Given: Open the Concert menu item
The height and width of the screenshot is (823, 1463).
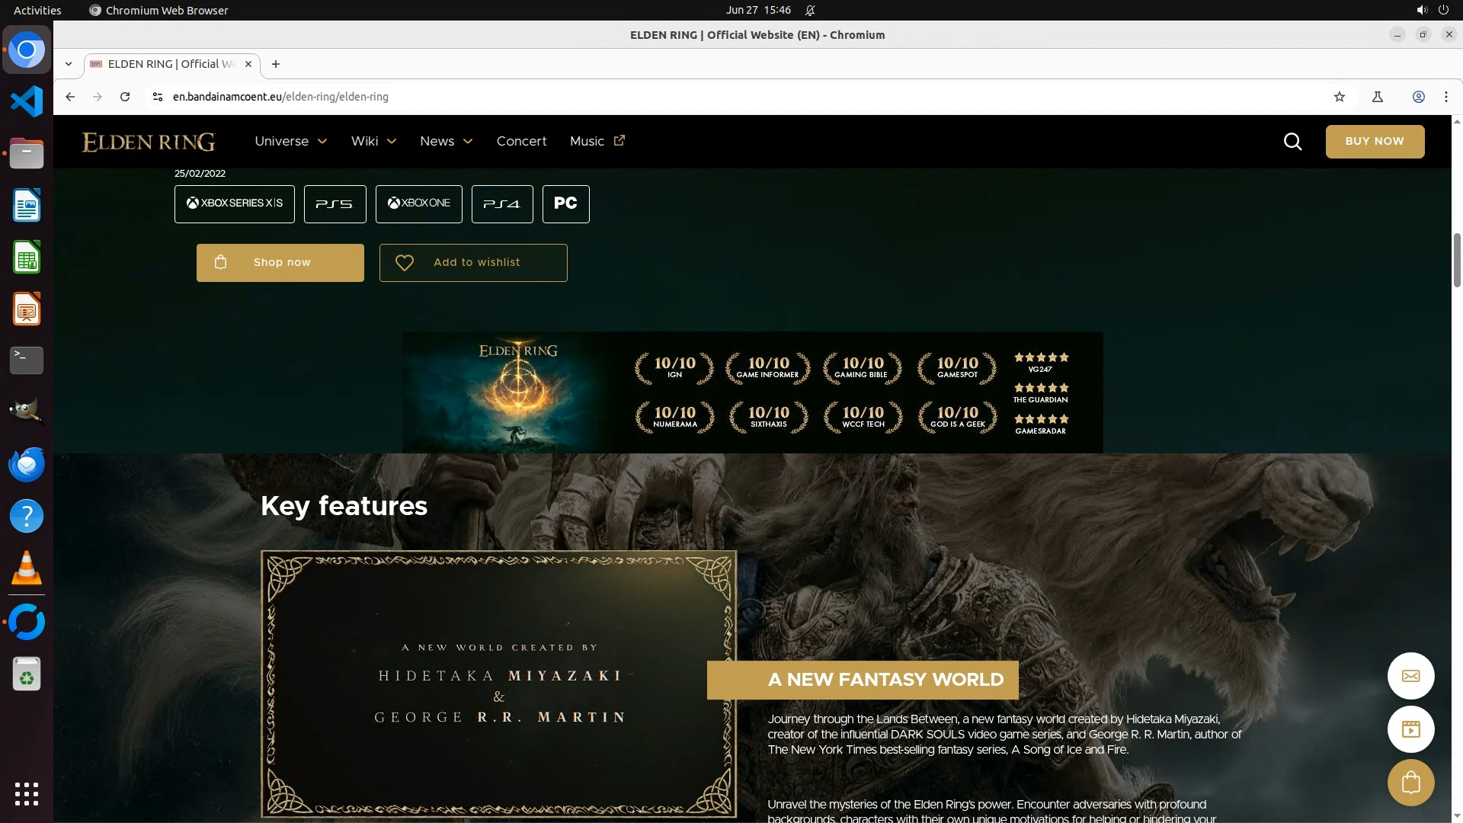Looking at the screenshot, I should click(x=521, y=142).
